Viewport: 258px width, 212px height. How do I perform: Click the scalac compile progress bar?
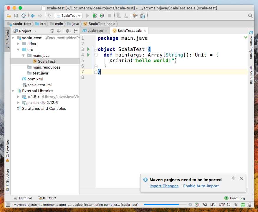point(165,205)
